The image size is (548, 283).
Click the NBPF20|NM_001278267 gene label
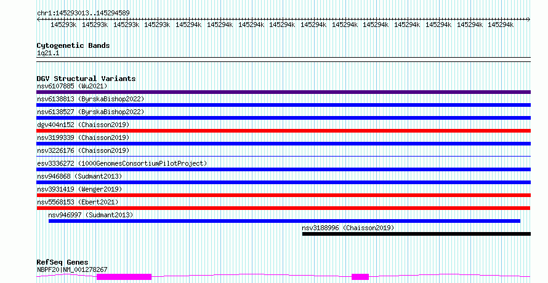pos(72,269)
